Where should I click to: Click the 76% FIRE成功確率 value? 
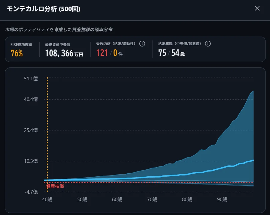(16, 53)
